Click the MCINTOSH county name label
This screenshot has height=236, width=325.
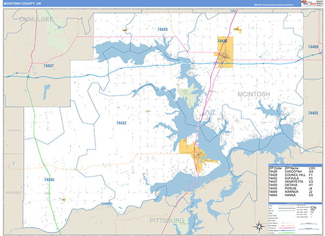tap(253, 94)
